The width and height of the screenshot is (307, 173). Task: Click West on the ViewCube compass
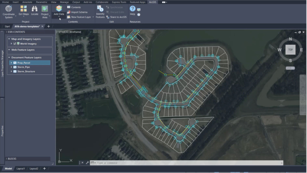pos(279,50)
